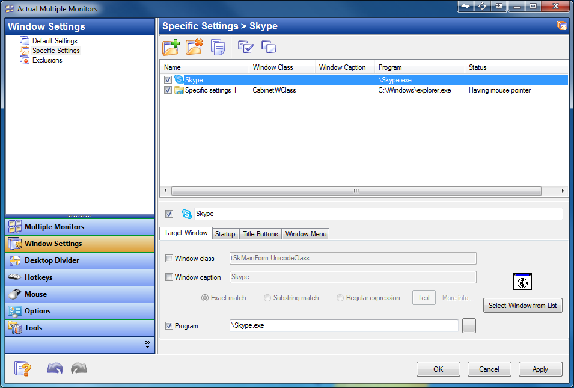Select the Exact match radio button
Viewport: 574px width, 388px height.
coord(204,298)
